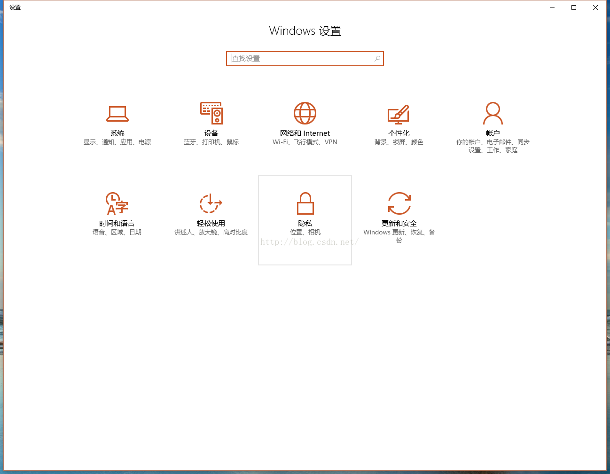The image size is (610, 474).
Task: Click the magnifier icon in search box
Action: [x=377, y=59]
